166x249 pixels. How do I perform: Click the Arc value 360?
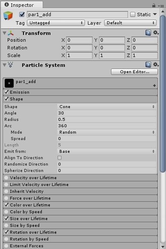coord(107,126)
